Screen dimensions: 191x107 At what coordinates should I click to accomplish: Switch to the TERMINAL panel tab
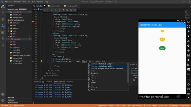70,82
